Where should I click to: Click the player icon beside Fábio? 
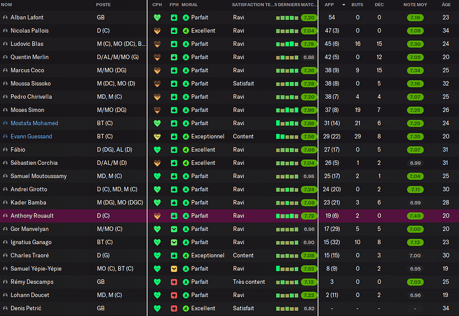pos(6,150)
